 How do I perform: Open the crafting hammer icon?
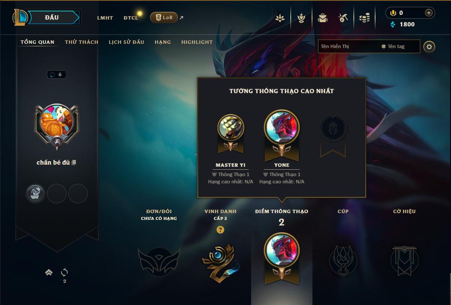coord(343,18)
